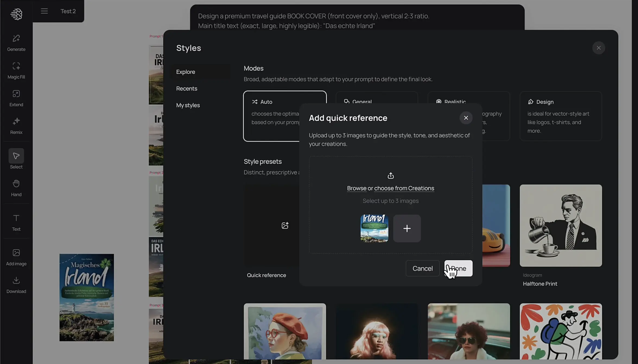Click the Test 2 project title
The height and width of the screenshot is (364, 638).
68,11
